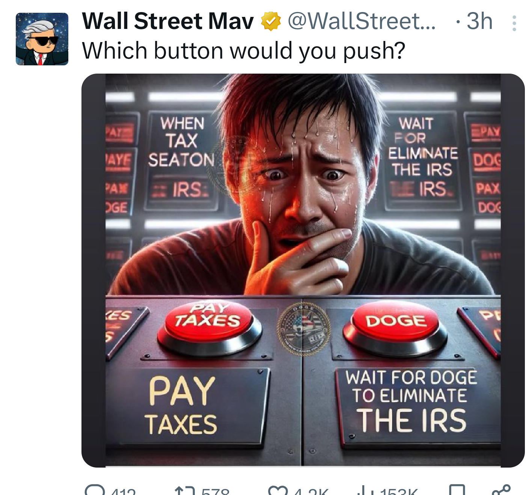Screen dimensions: 526x495
Task: Open the @WallStreet... handle link
Action: [361, 21]
